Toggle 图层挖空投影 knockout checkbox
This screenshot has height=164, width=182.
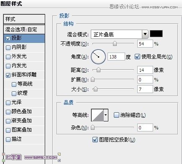click(x=95, y=139)
